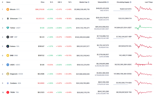Click Cardano 24h change 5.97%
The width and height of the screenshot is (155, 96).
click(59, 83)
